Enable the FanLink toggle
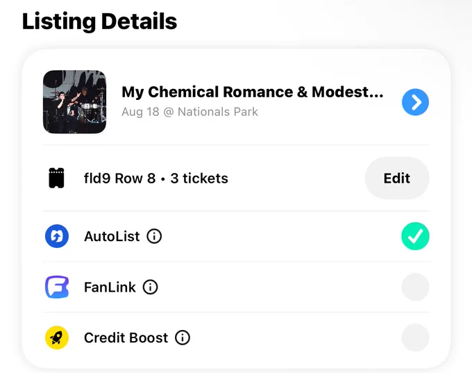The width and height of the screenshot is (472, 373). tap(415, 287)
